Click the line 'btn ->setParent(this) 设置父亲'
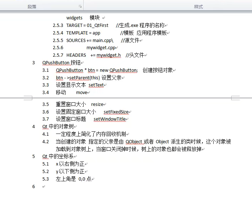Image resolution: width=252 pixels, height=210 pixels. (89, 78)
